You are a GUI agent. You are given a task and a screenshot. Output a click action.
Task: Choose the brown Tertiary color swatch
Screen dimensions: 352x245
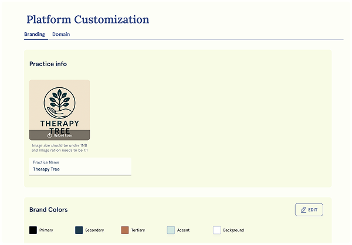pyautogui.click(x=125, y=230)
